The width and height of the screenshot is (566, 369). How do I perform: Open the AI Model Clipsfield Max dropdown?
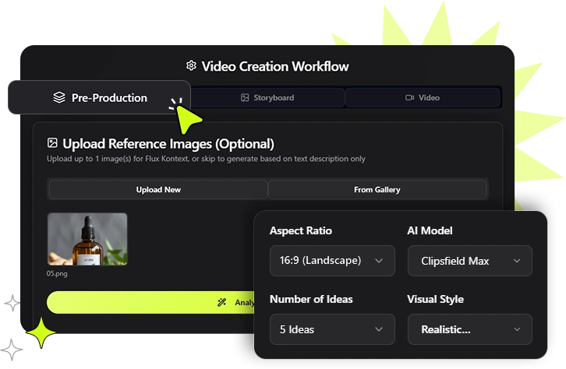click(469, 261)
